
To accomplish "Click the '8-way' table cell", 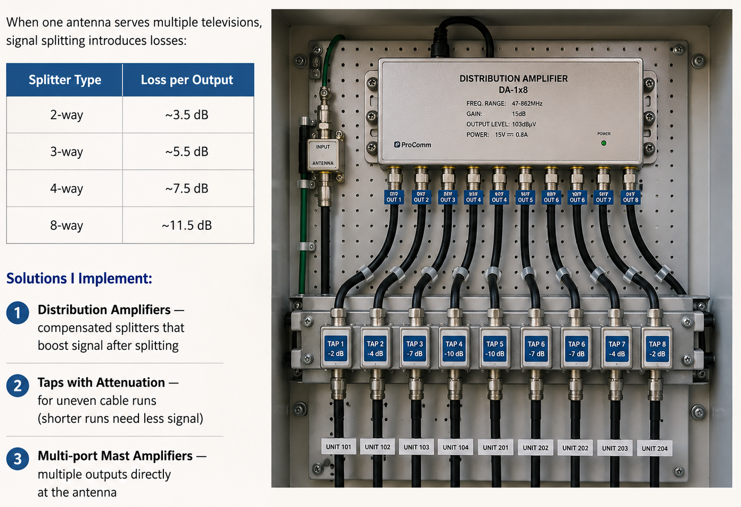I will click(x=64, y=226).
